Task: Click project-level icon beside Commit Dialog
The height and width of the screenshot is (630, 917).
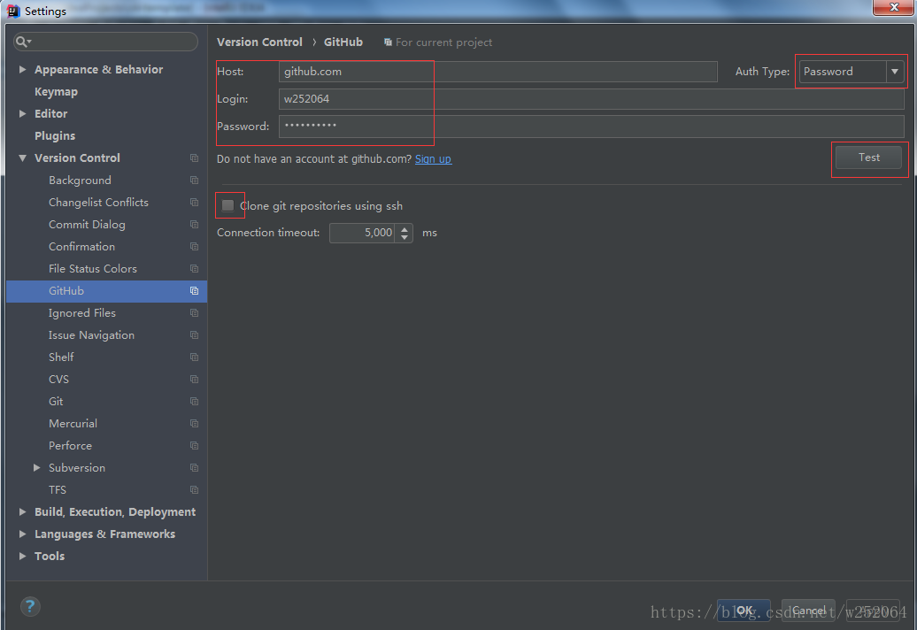Action: pyautogui.click(x=194, y=225)
